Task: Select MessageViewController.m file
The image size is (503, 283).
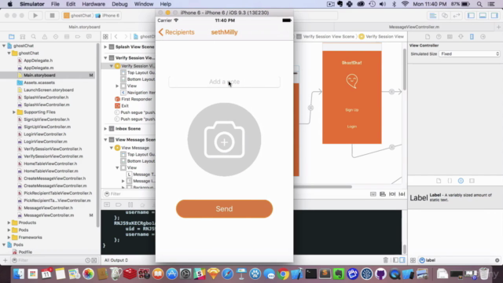Action: 48,215
